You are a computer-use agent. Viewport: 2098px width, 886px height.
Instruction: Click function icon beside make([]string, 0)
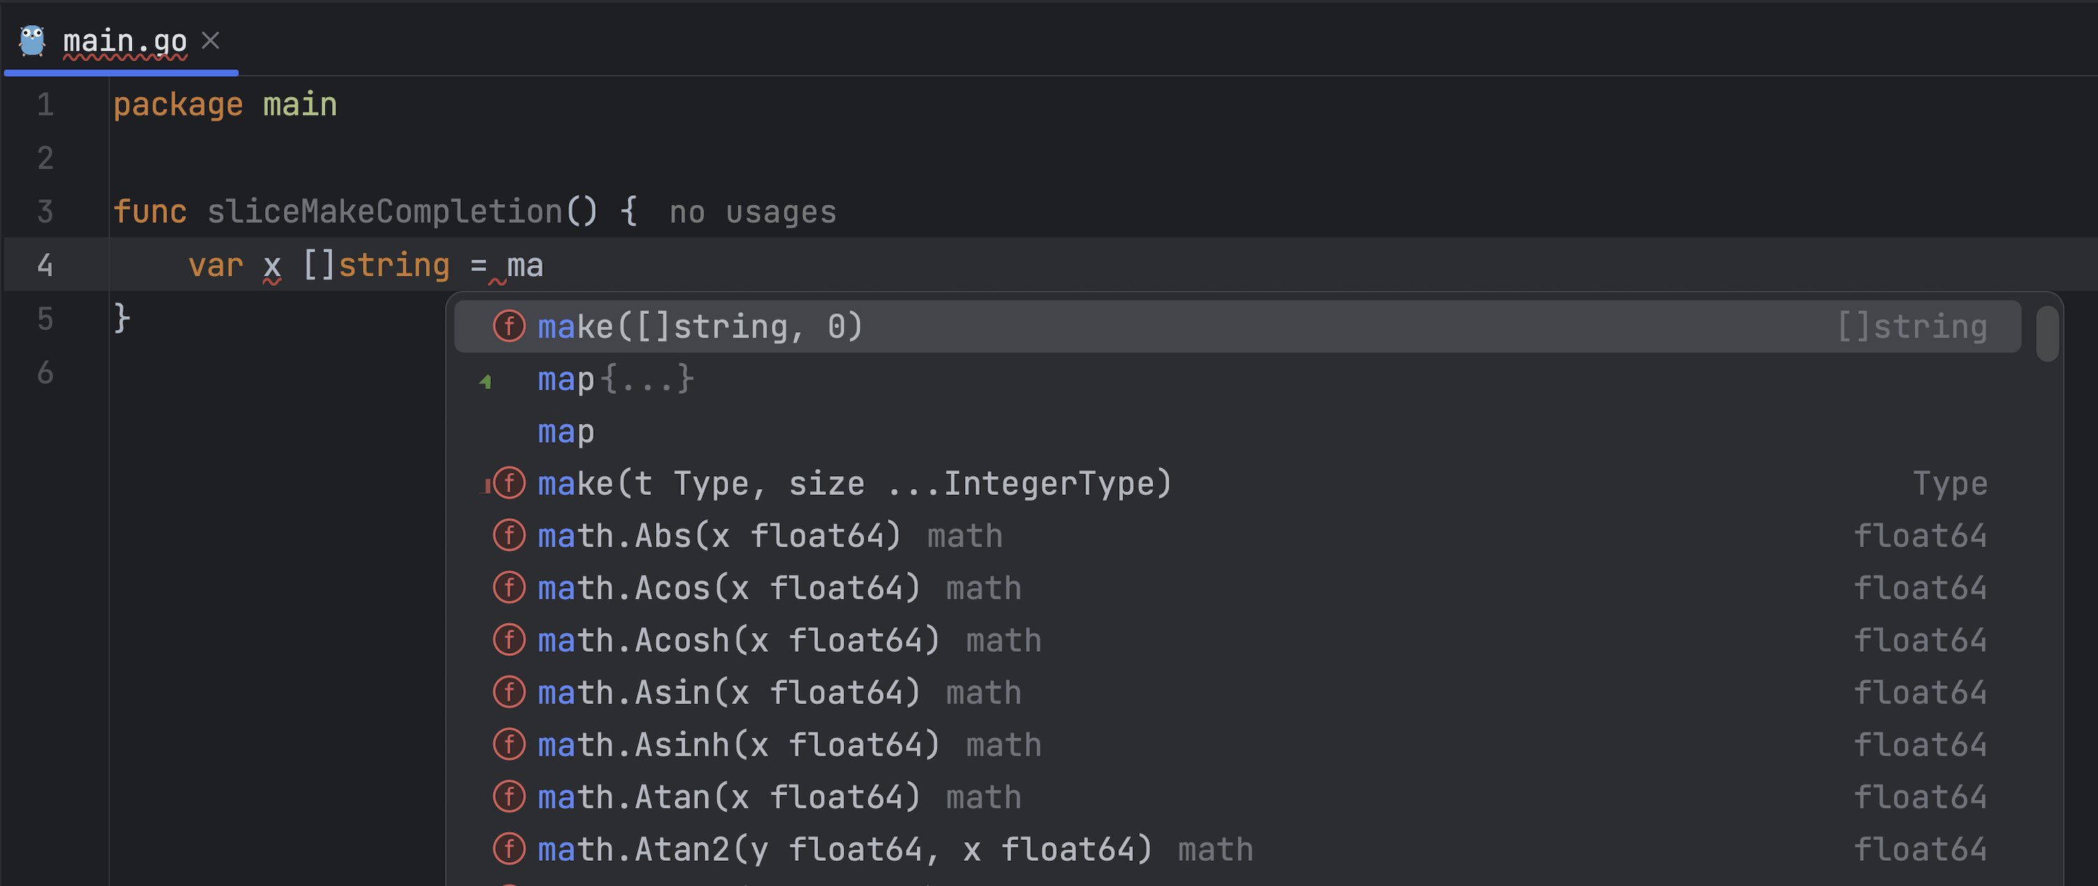coord(509,327)
